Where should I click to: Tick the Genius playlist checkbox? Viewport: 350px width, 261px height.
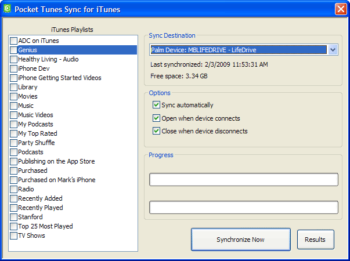13,50
